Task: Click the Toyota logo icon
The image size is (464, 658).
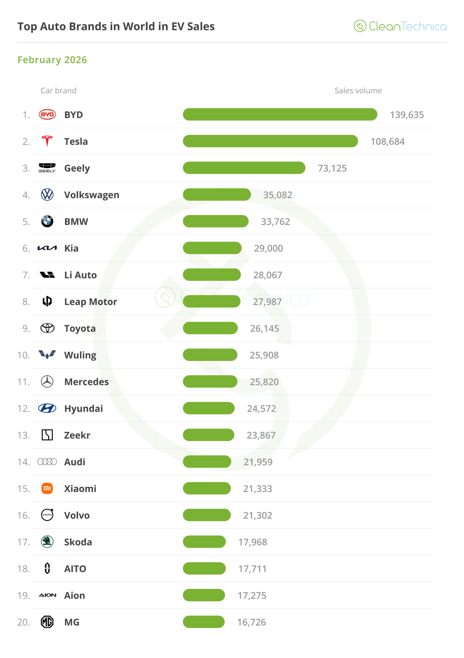Action: [47, 328]
